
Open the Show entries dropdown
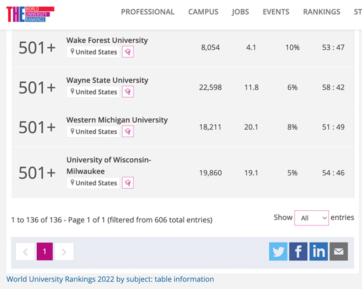311,218
